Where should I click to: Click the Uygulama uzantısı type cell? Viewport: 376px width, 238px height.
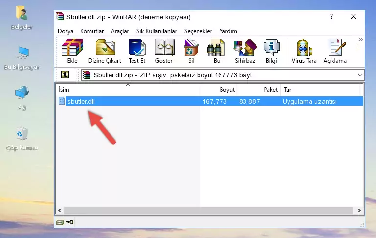pos(310,101)
